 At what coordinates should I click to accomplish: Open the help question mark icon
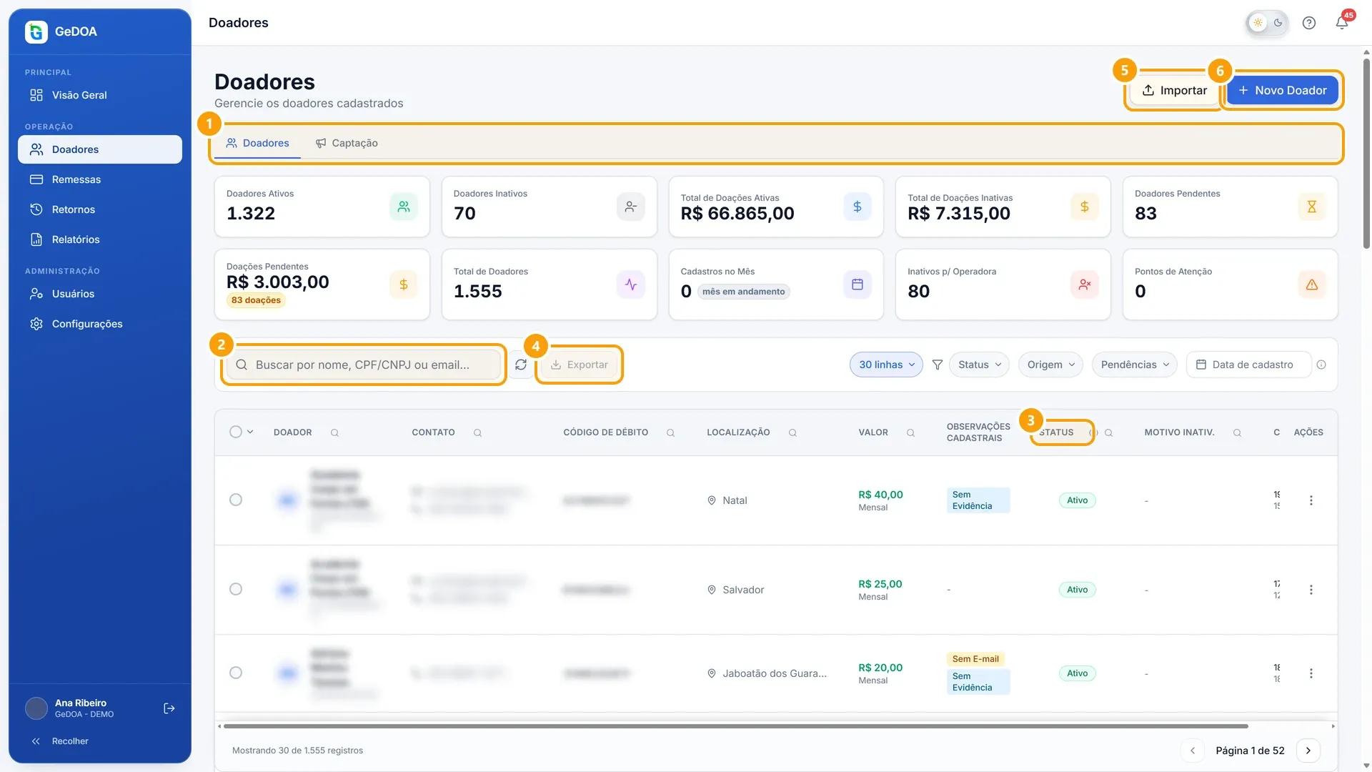[1308, 23]
